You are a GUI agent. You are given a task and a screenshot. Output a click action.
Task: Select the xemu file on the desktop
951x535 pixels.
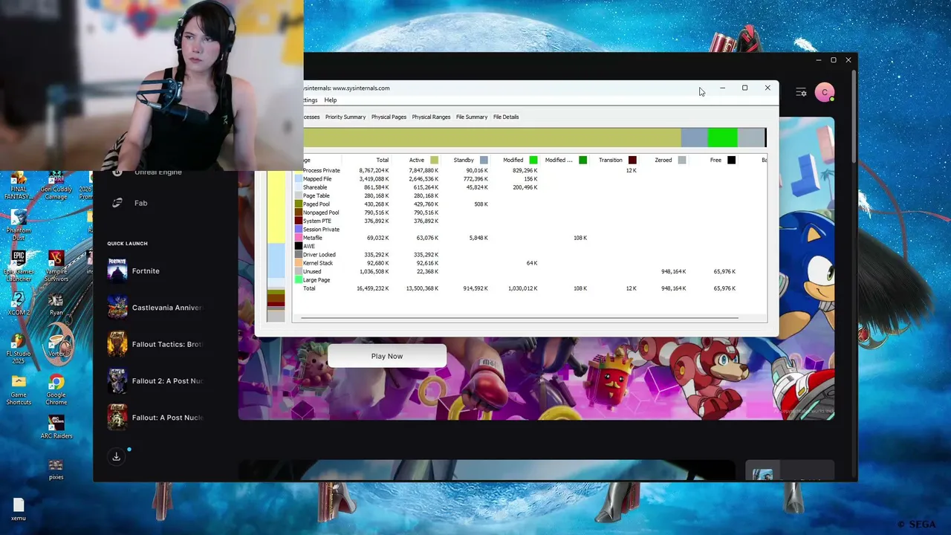19,510
